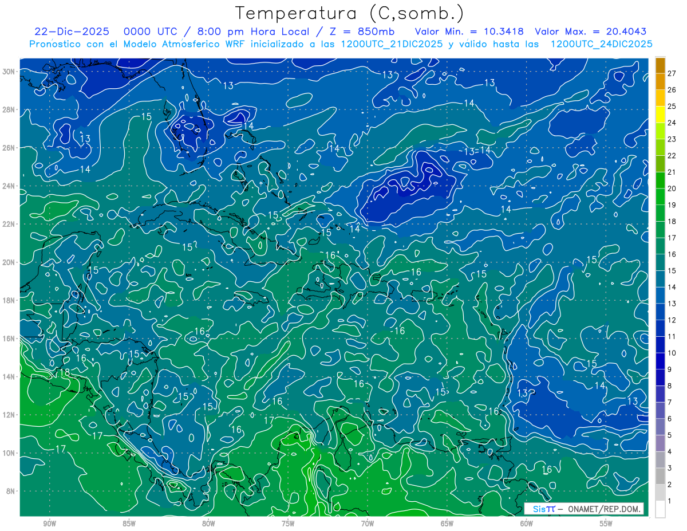687x531 pixels.
Task: Click the dark blue swatch labeled 10
Action: 660,344
